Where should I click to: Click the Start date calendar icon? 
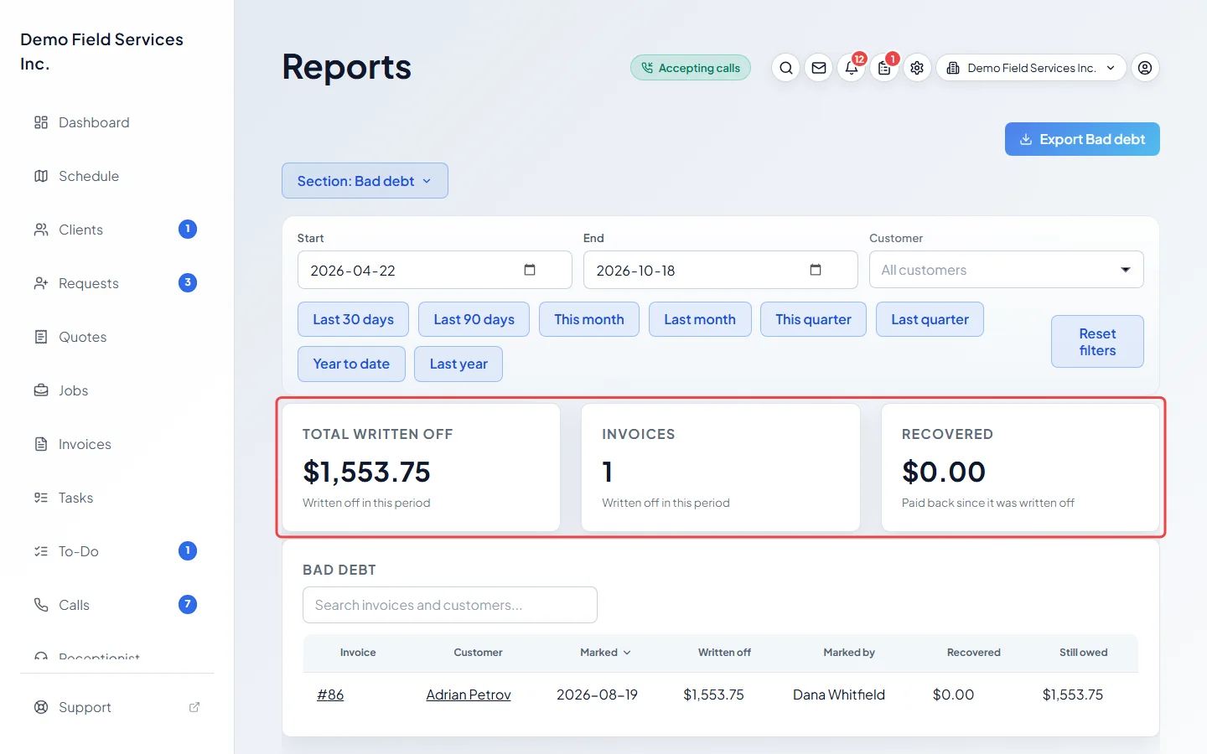click(530, 270)
